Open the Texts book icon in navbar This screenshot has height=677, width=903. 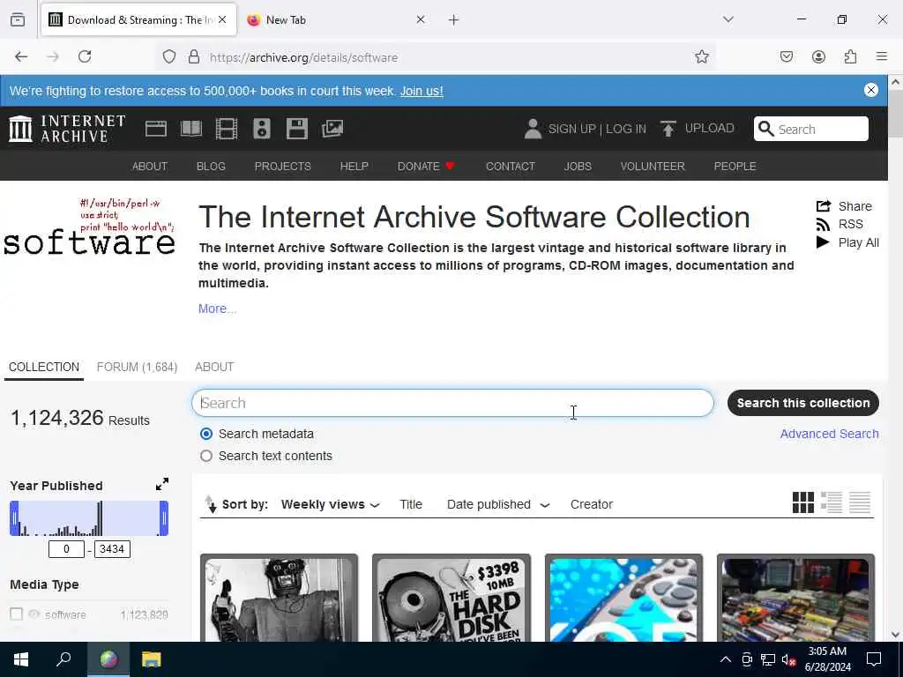[x=191, y=129]
